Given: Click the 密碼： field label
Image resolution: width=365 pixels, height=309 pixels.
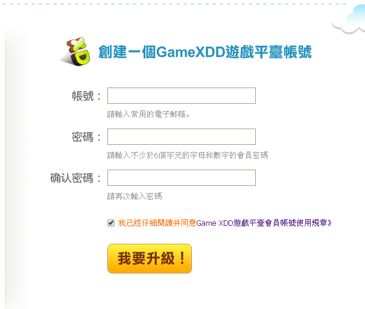Looking at the screenshot, I should [86, 137].
